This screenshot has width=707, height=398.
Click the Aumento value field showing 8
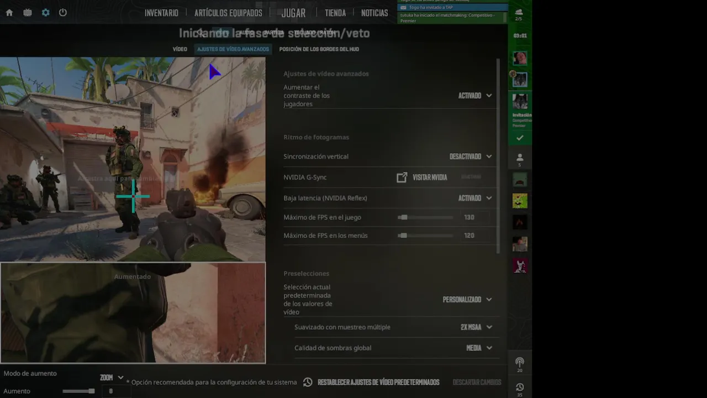point(115,391)
